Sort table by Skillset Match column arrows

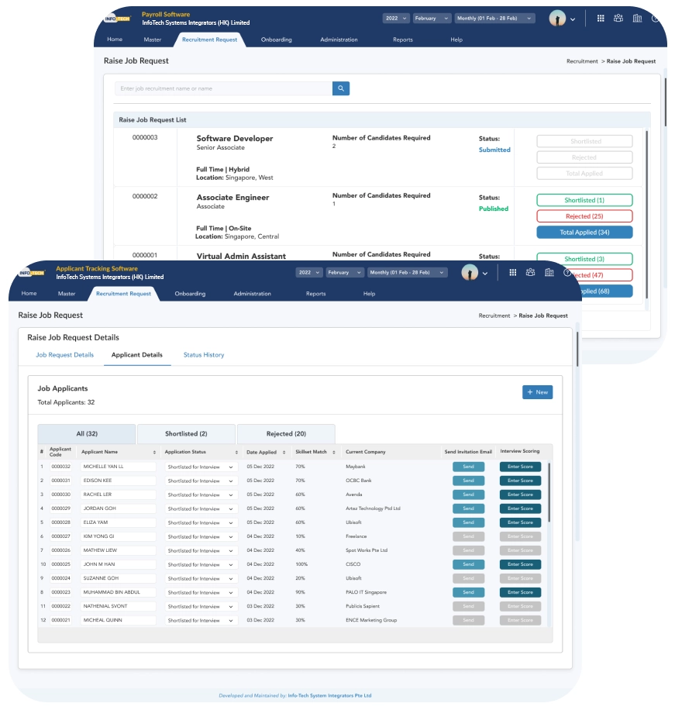(335, 452)
